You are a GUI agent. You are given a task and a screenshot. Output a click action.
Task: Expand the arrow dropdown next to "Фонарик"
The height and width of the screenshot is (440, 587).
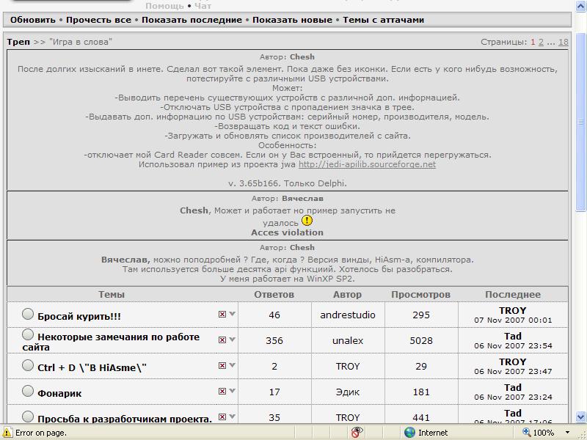click(233, 392)
